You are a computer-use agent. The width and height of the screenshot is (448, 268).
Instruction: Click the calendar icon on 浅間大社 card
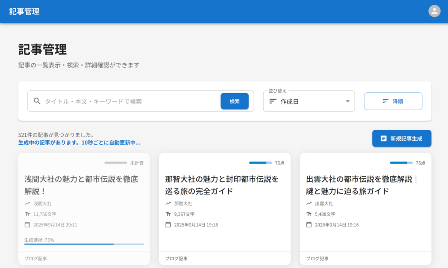(27, 225)
